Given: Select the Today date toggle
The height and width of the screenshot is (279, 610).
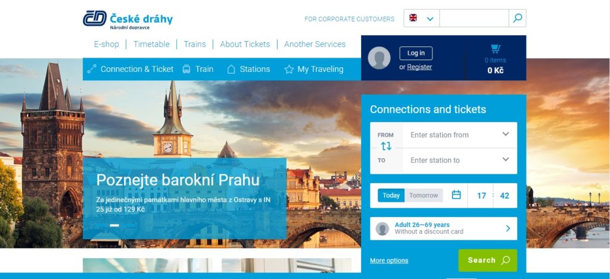Looking at the screenshot, I should click(x=391, y=196).
